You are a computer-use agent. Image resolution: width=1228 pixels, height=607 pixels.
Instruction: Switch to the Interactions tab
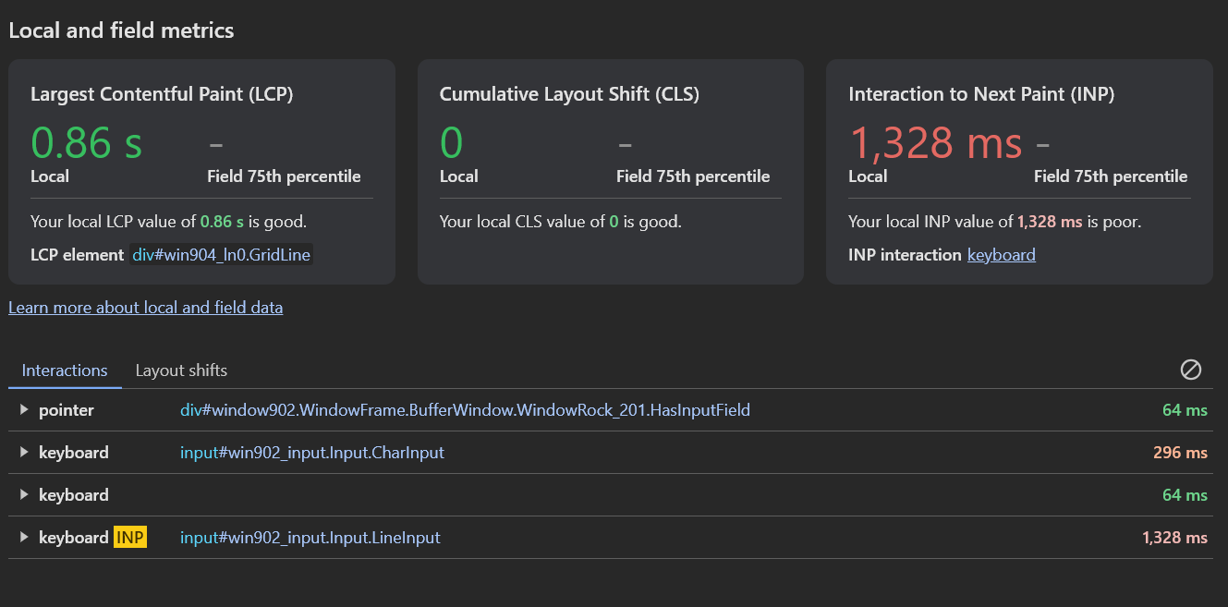pos(65,370)
